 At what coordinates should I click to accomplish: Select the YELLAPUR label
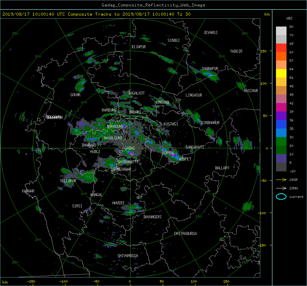pyautogui.click(x=68, y=181)
